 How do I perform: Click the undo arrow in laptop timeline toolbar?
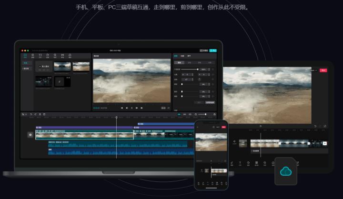click(31, 114)
